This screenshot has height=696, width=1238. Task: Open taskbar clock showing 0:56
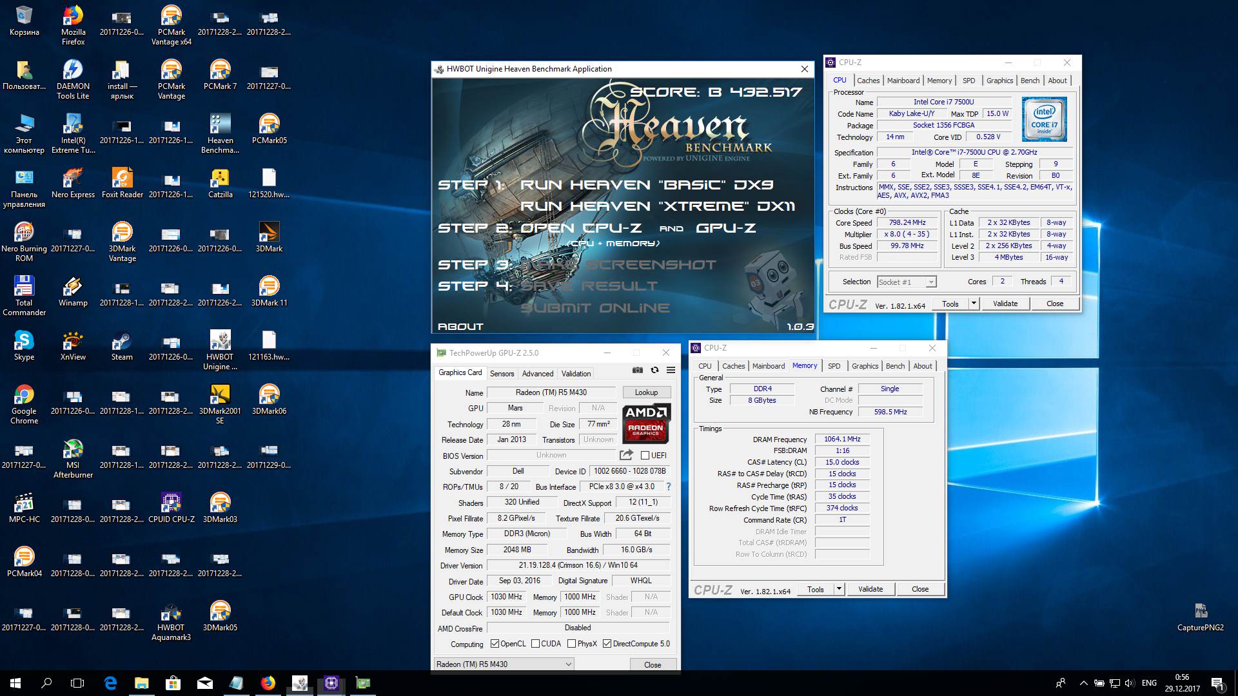[x=1182, y=683]
